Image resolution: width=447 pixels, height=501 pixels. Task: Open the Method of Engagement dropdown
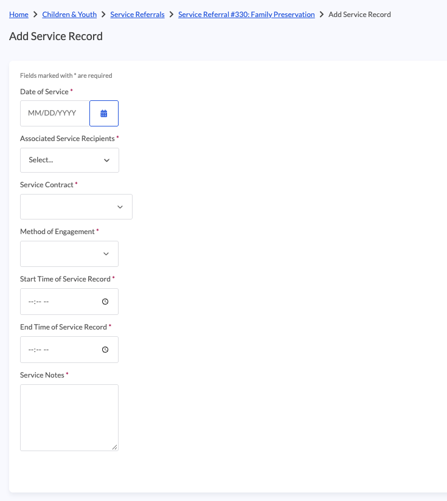[69, 254]
